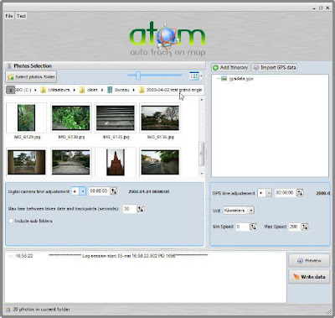This screenshot has height=318, width=335.
Task: Click the Write data button
Action: pyautogui.click(x=309, y=277)
